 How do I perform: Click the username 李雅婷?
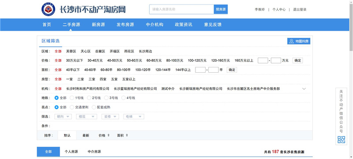259,9
